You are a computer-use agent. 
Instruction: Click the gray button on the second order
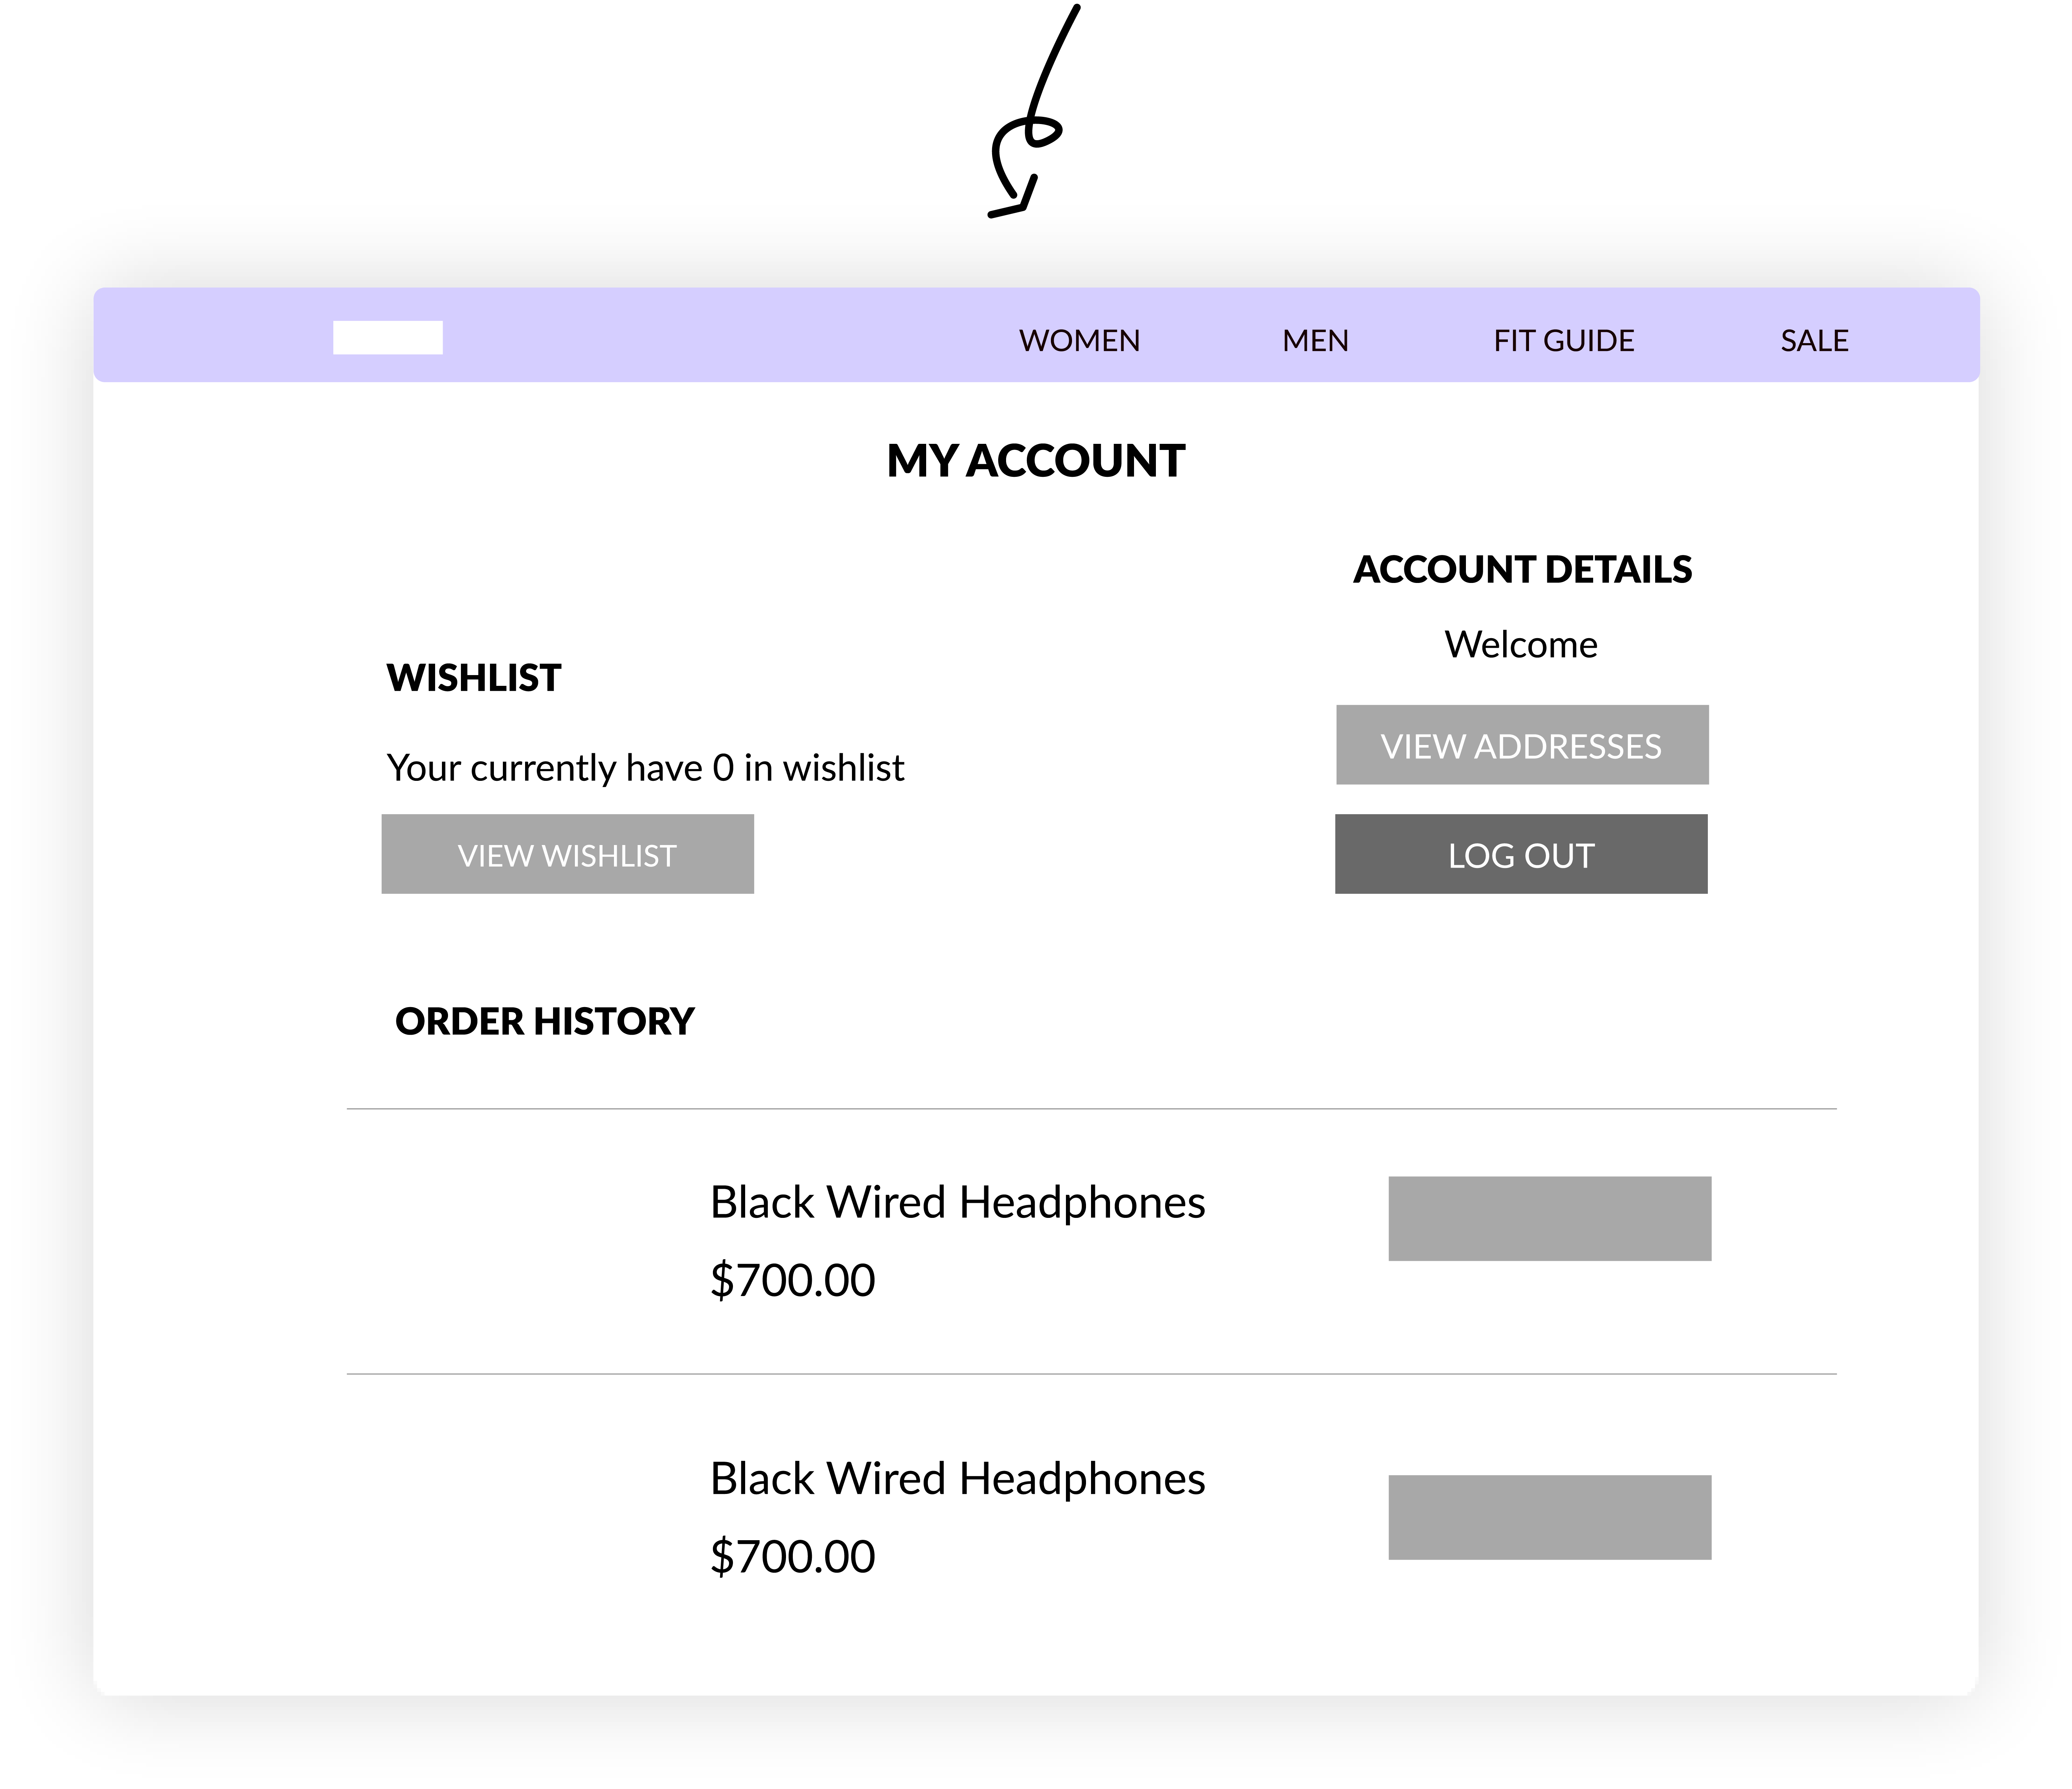click(x=1549, y=1517)
